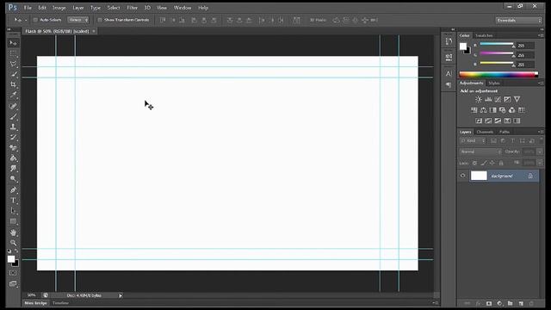
Task: Add a Curves adjustment
Action: (x=498, y=100)
